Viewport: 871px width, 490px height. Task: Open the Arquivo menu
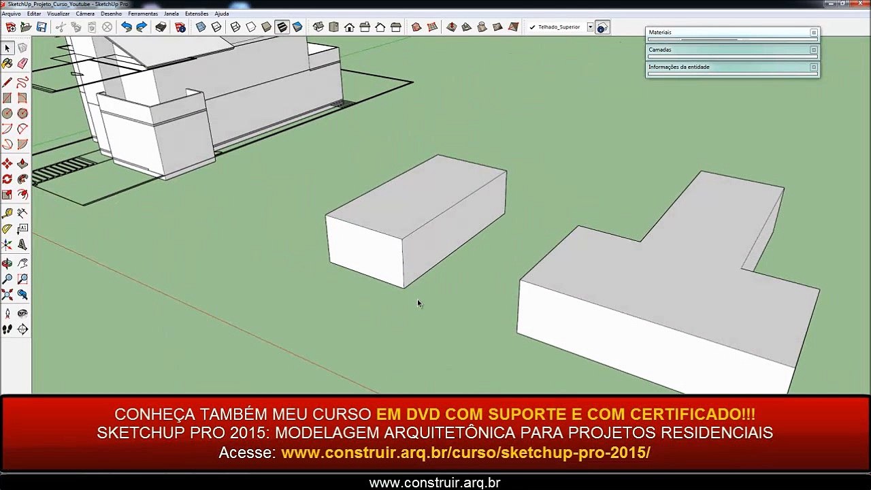[x=11, y=14]
